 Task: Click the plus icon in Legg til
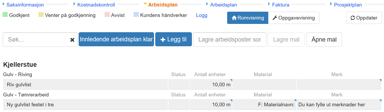(x=163, y=40)
